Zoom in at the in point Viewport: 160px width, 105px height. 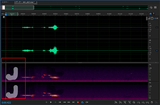pyautogui.click(x=138, y=102)
